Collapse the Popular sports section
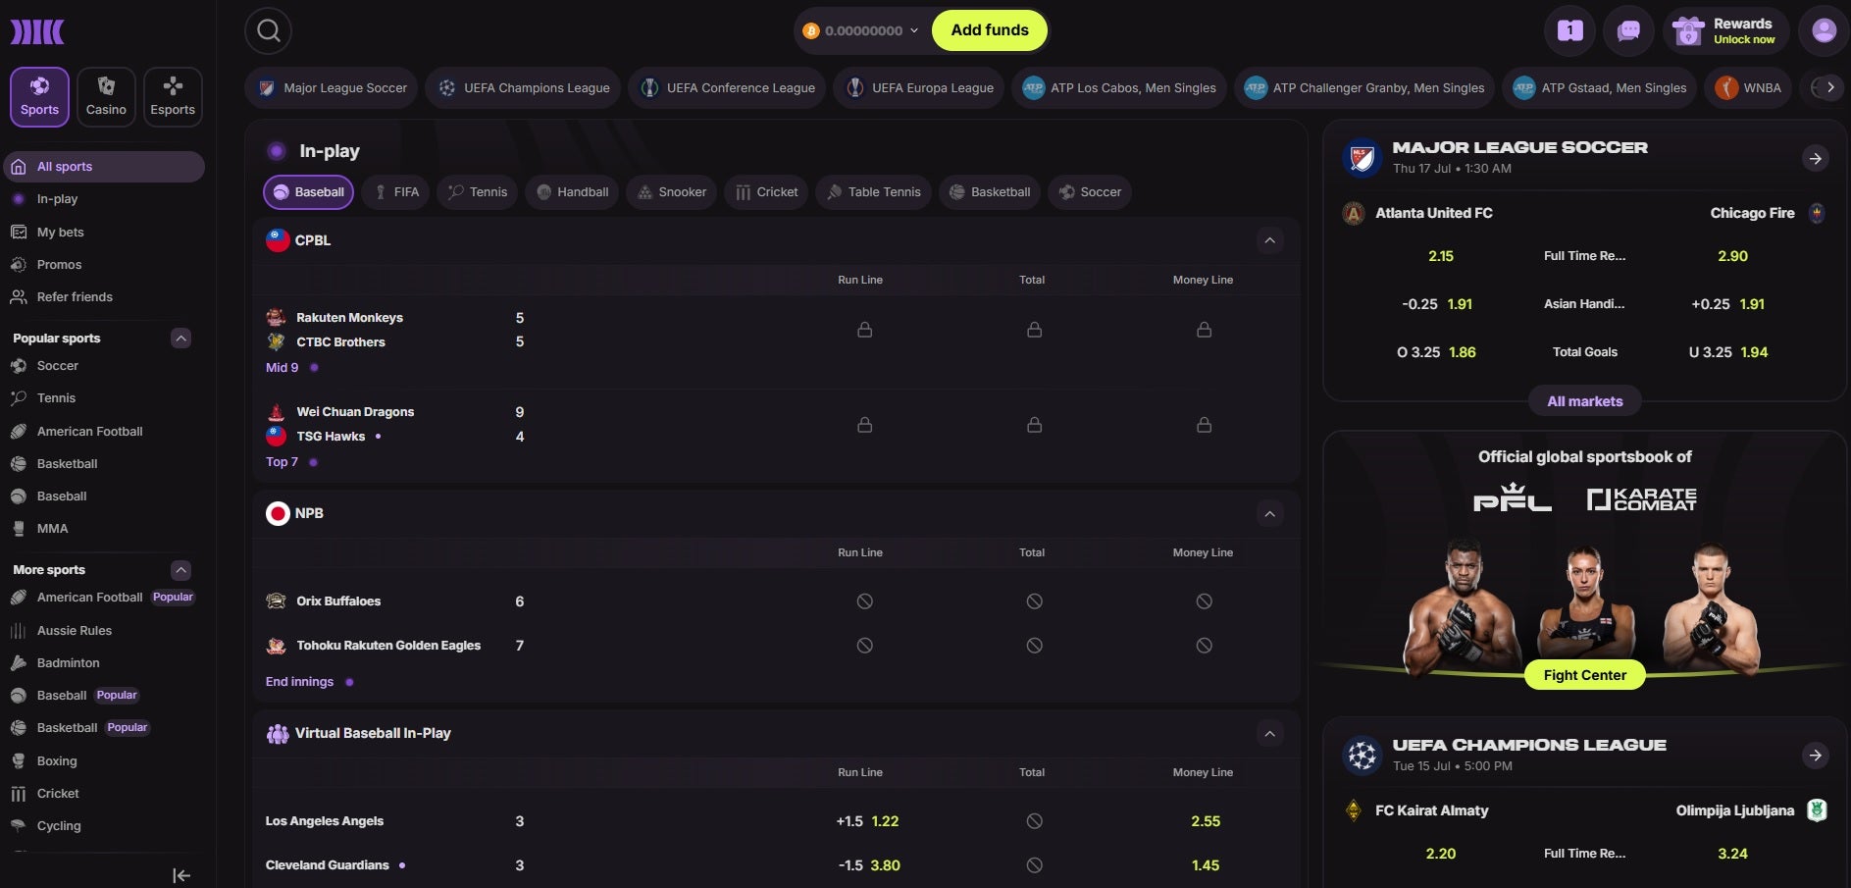The image size is (1851, 888). 180,339
